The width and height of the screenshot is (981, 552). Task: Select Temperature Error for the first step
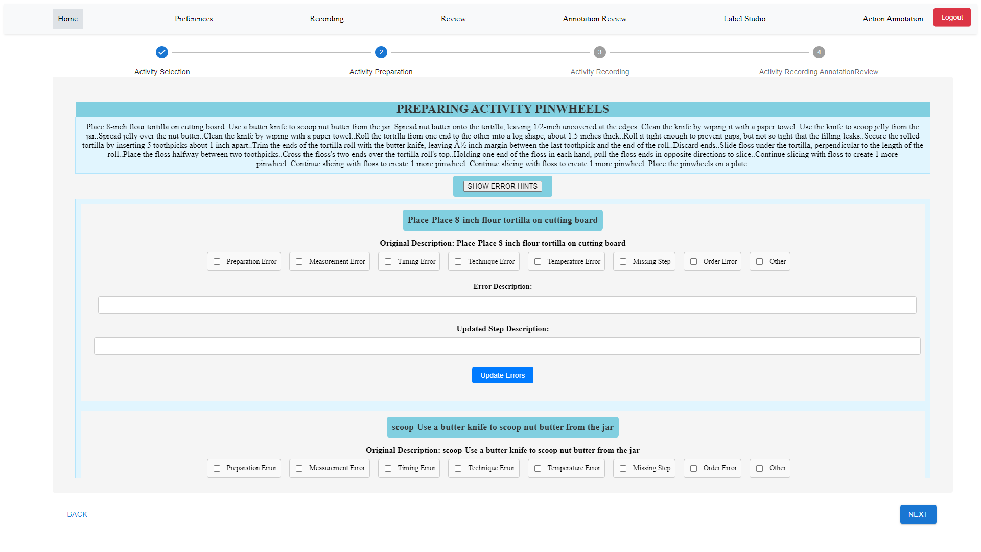pyautogui.click(x=538, y=262)
